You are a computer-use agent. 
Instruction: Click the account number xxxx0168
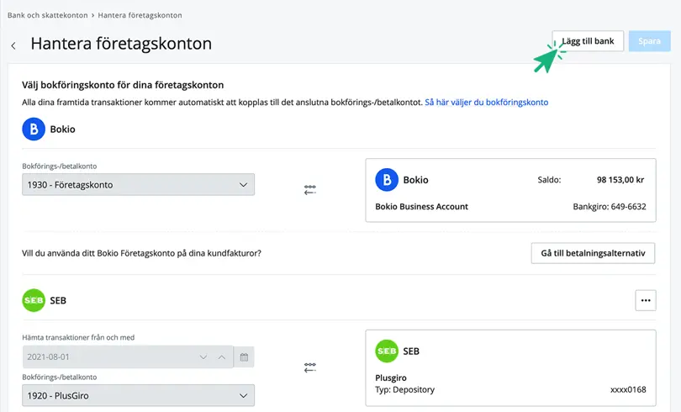pyautogui.click(x=628, y=390)
